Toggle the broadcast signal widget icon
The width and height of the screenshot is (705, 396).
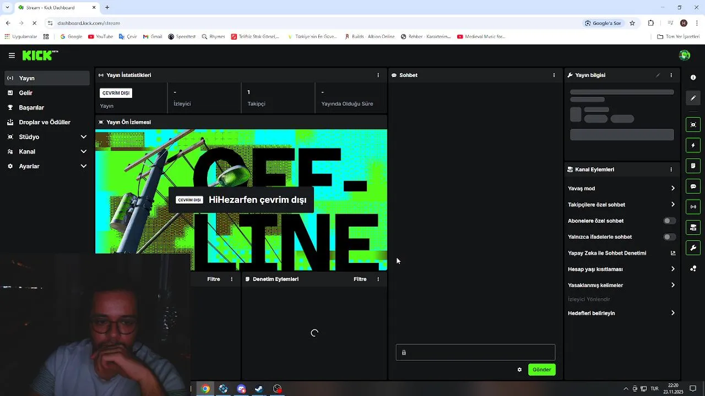693,207
